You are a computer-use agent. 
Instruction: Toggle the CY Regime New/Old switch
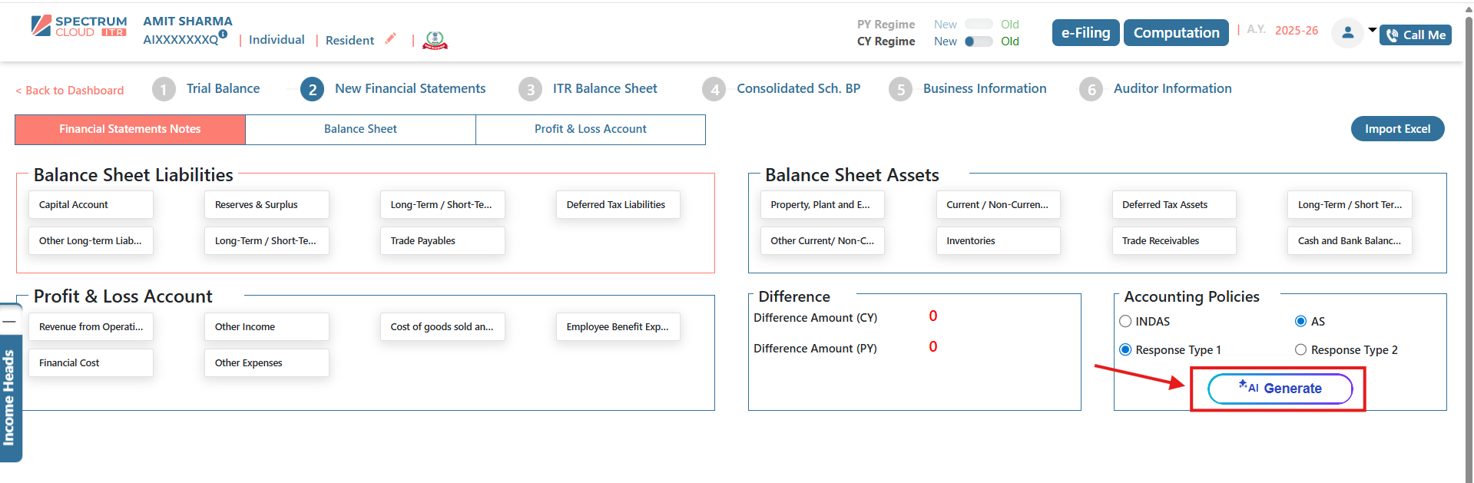tap(979, 41)
